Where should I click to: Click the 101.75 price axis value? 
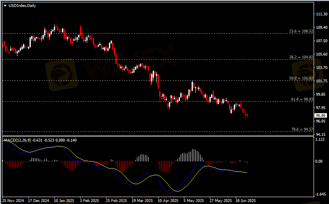coord(322,81)
